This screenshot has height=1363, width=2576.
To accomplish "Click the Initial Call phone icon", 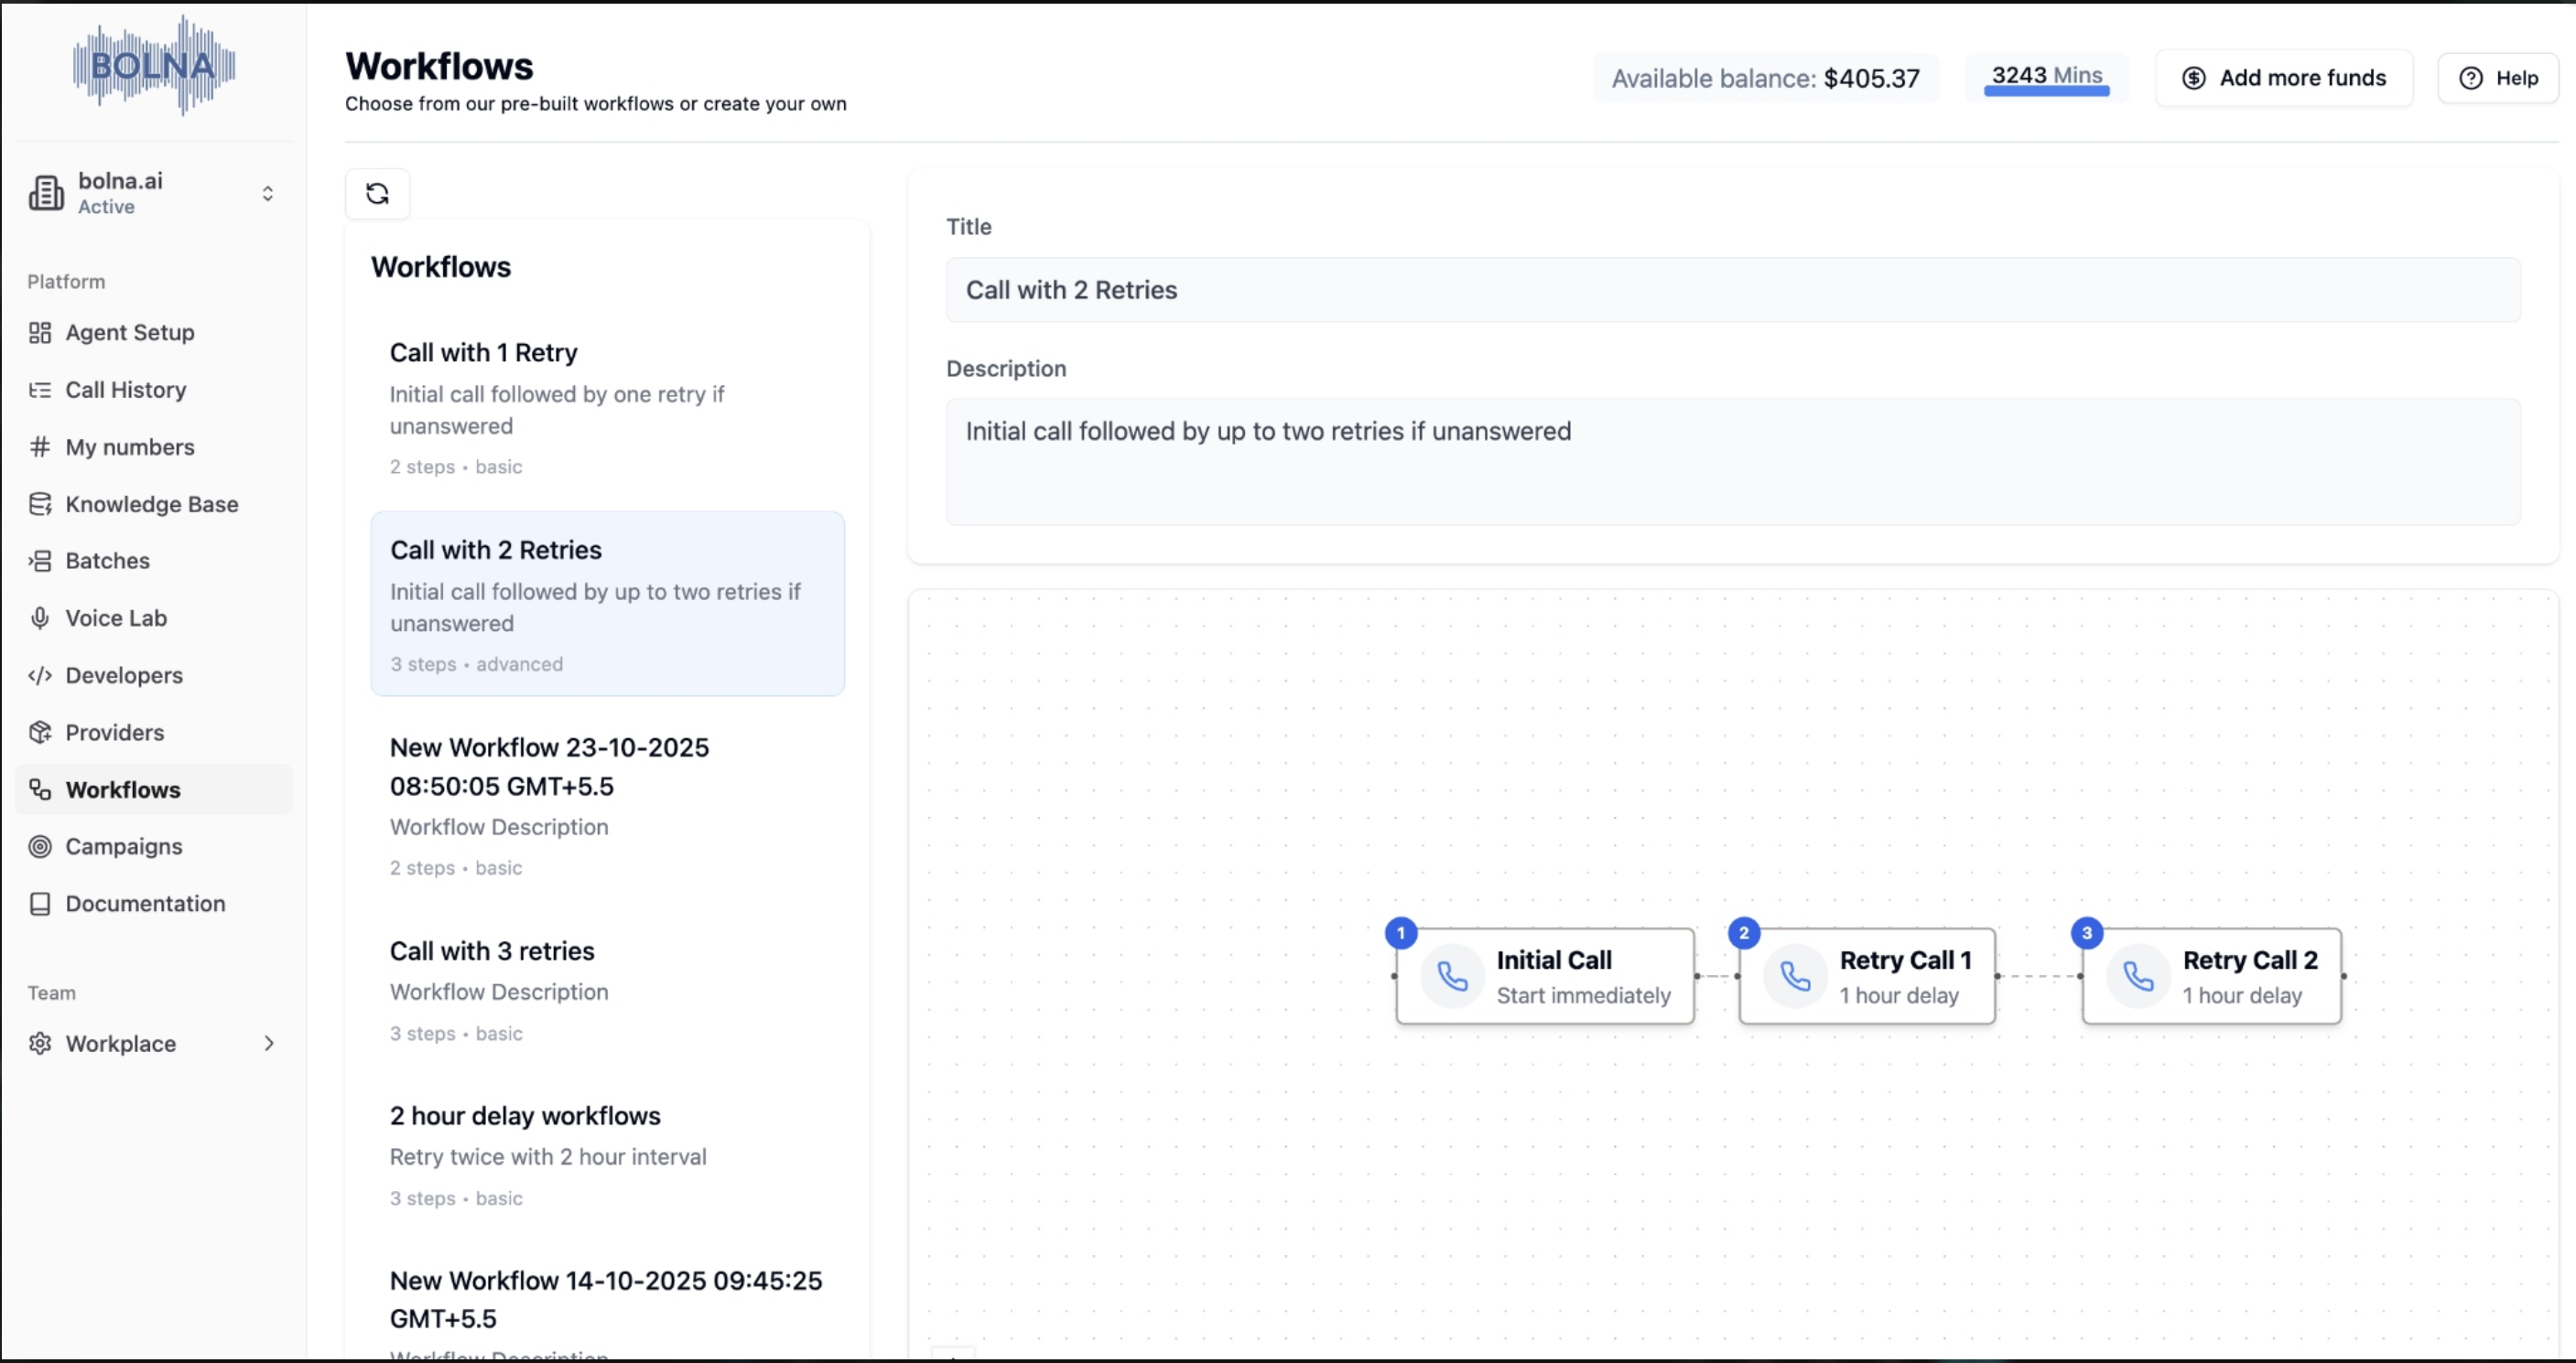I will [x=1452, y=976].
